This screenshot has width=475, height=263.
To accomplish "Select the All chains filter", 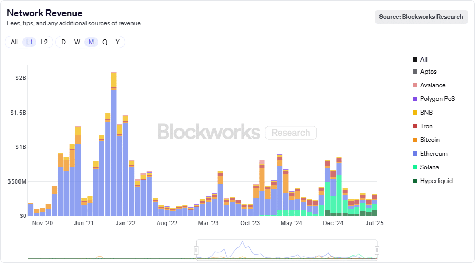I will (x=14, y=42).
